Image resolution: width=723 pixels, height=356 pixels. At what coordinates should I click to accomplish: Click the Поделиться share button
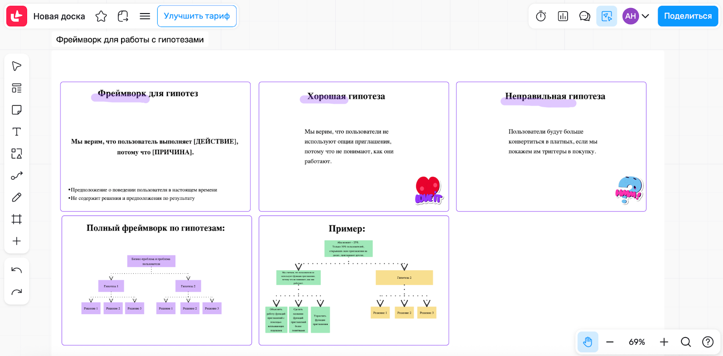[687, 16]
